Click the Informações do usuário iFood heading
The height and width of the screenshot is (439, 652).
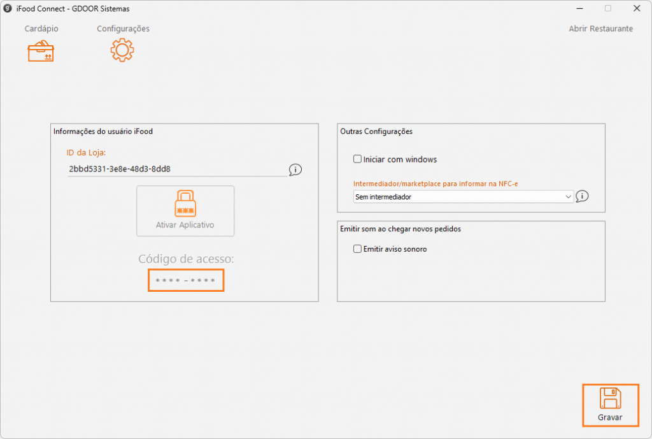tap(103, 131)
